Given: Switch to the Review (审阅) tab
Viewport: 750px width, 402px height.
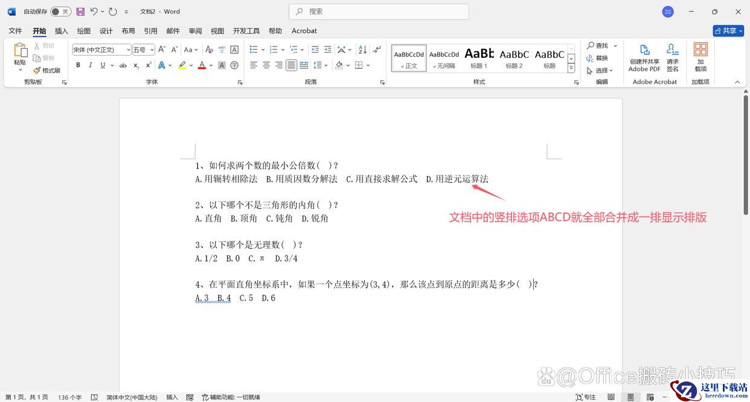Looking at the screenshot, I should click(x=195, y=31).
